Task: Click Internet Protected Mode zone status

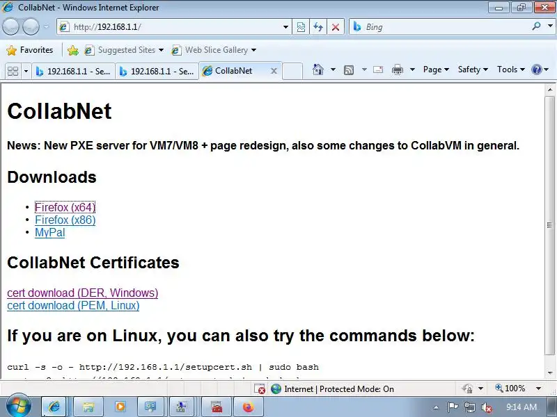Action: point(333,389)
